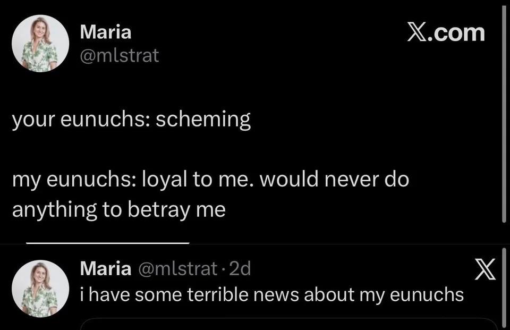
Task: Open the quoted post card below the reply
Action: pos(288,324)
